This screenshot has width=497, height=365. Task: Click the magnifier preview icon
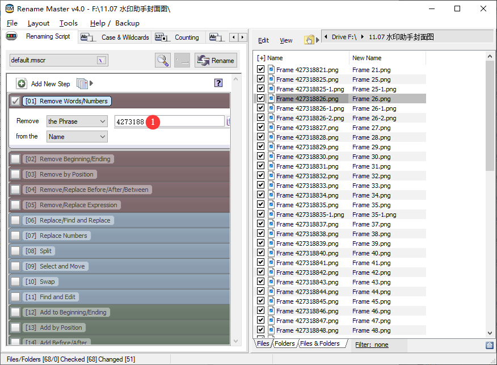(x=163, y=61)
